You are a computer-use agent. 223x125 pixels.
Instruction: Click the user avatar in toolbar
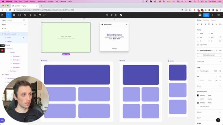coord(200,15)
